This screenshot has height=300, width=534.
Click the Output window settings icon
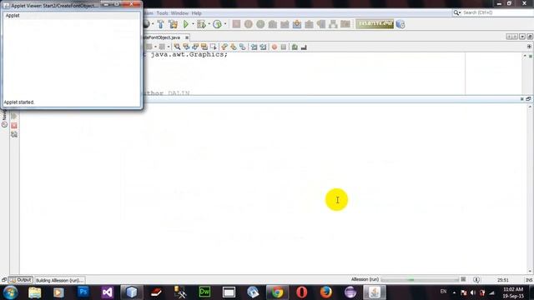click(14, 135)
